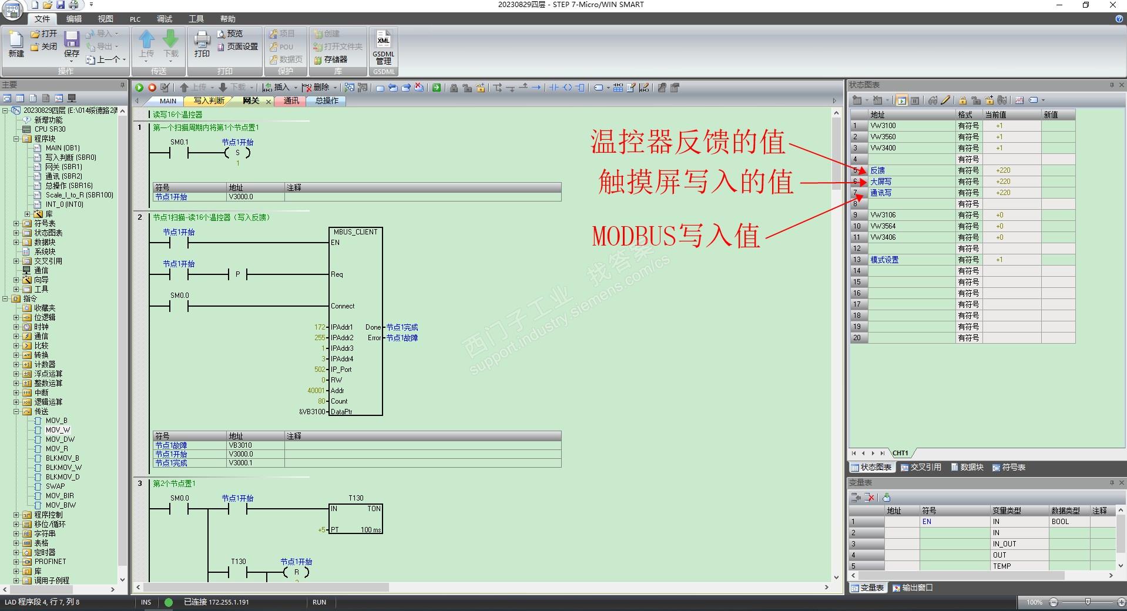Select the 通讯 (SBR2) tree item
The image size is (1127, 611).
click(x=63, y=176)
